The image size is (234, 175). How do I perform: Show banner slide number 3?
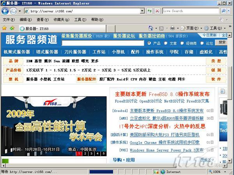(91, 154)
